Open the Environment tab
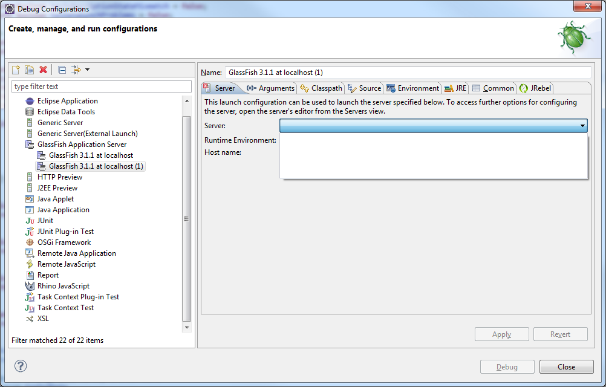The height and width of the screenshot is (387, 606). (x=412, y=88)
